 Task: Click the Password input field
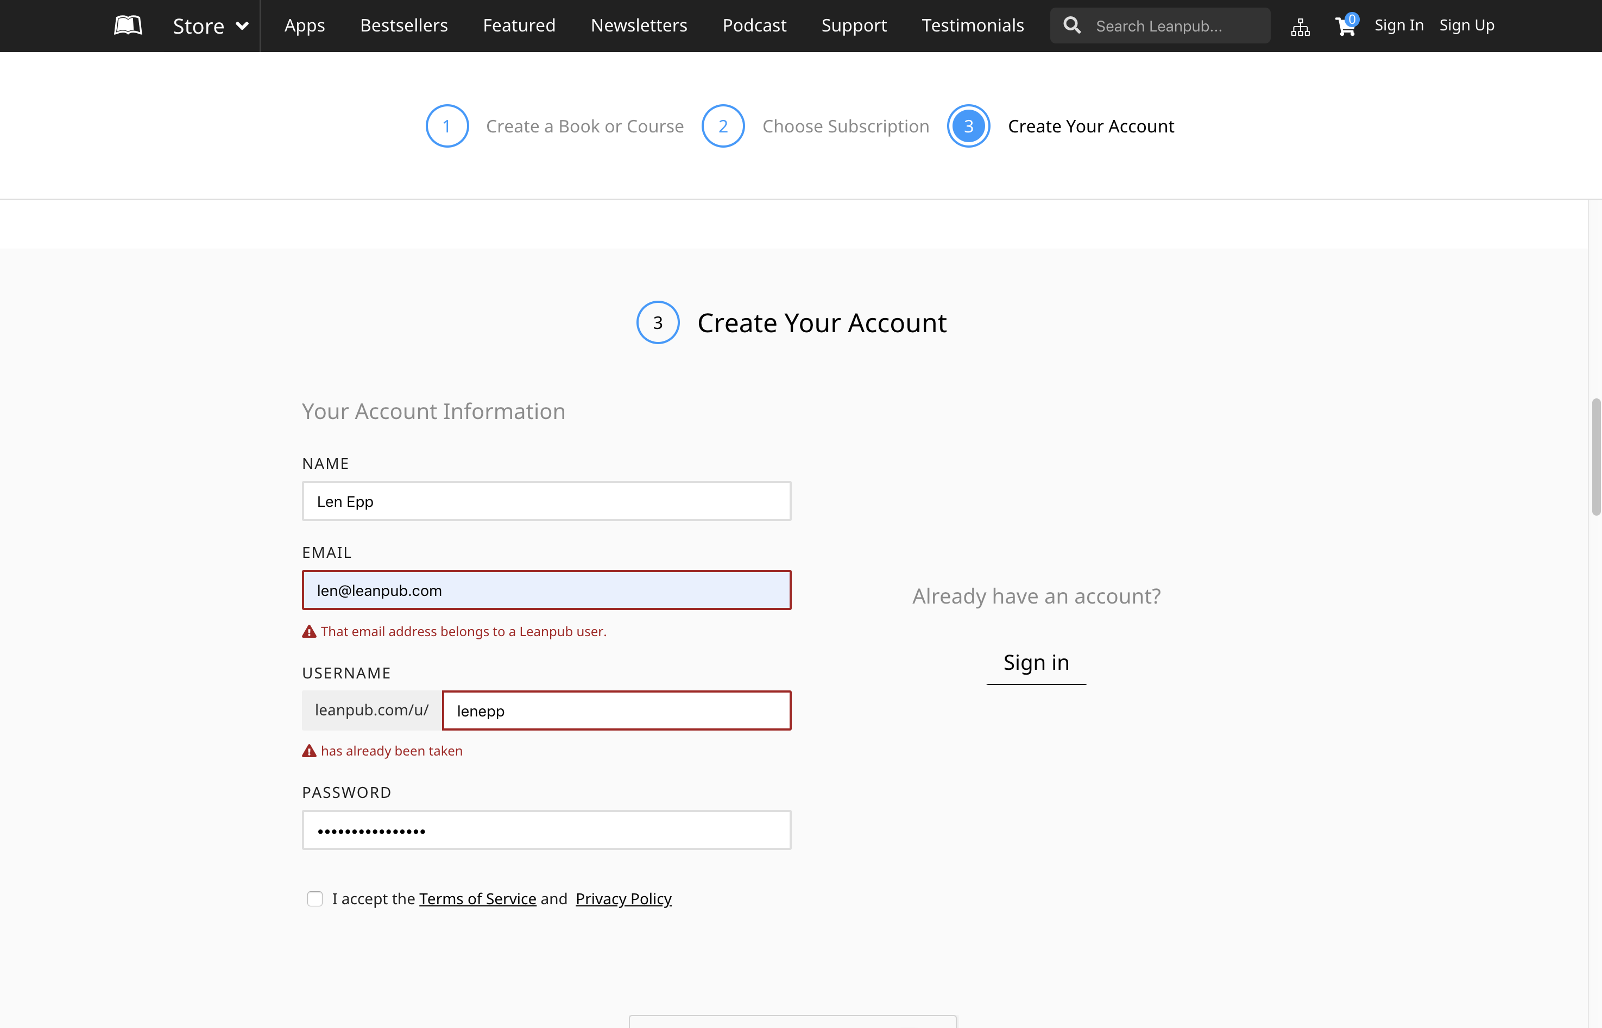[546, 830]
